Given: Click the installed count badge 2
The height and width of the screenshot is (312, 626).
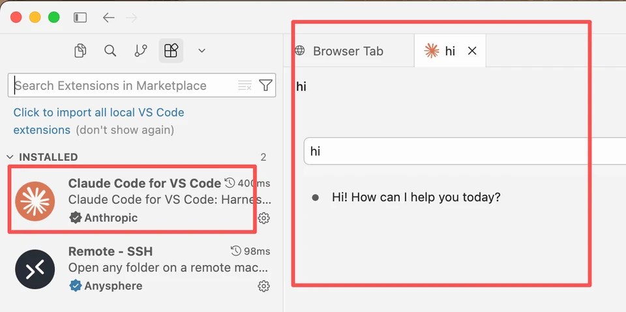Looking at the screenshot, I should tap(263, 157).
